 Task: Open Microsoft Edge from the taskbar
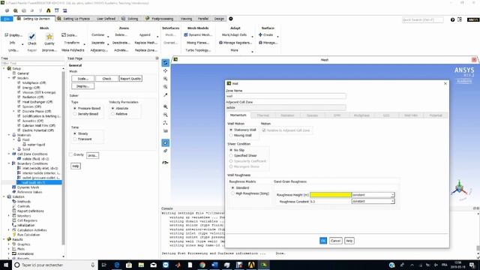[117, 265]
